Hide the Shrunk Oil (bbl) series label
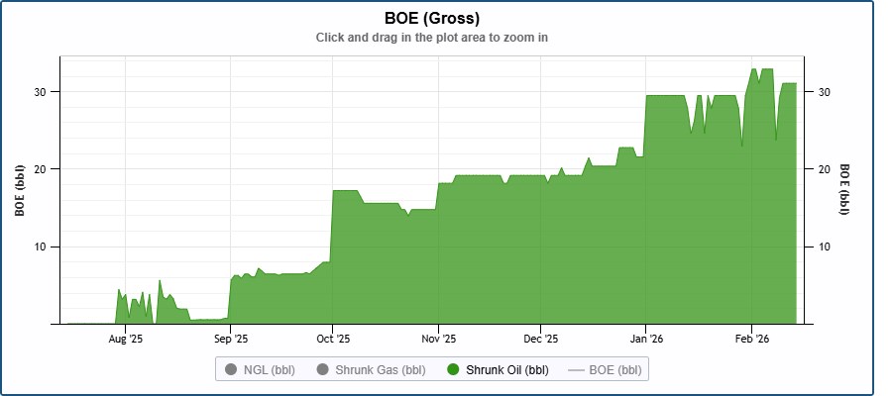890x396 pixels. point(507,370)
